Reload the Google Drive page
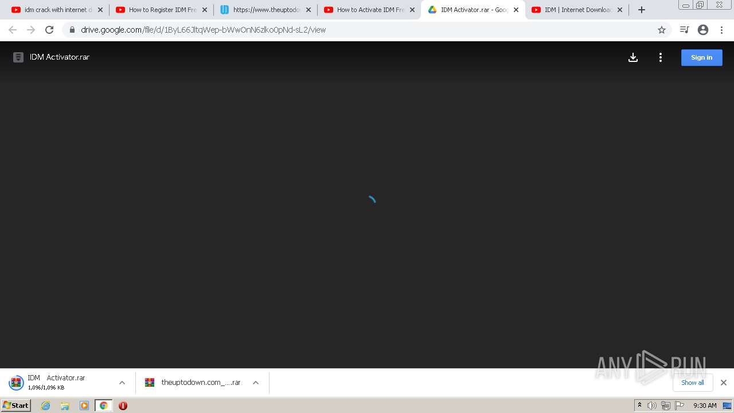This screenshot has height=413, width=734. 49,30
